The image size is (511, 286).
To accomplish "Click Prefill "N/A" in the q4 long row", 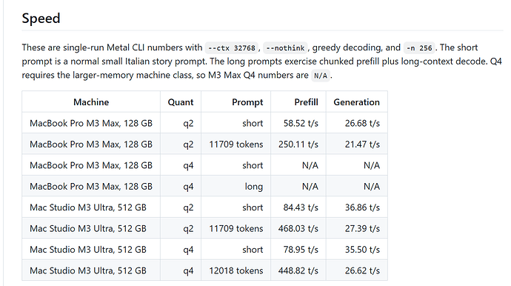I will [x=310, y=186].
